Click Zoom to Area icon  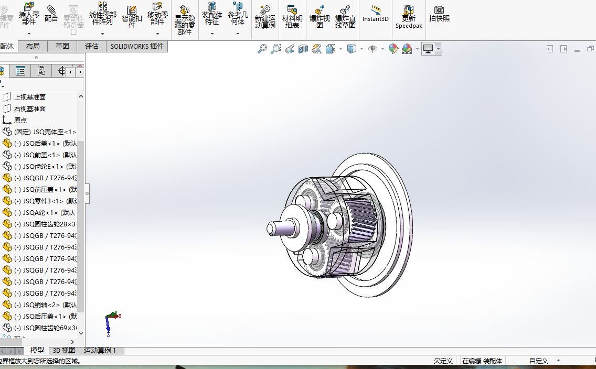coord(275,49)
